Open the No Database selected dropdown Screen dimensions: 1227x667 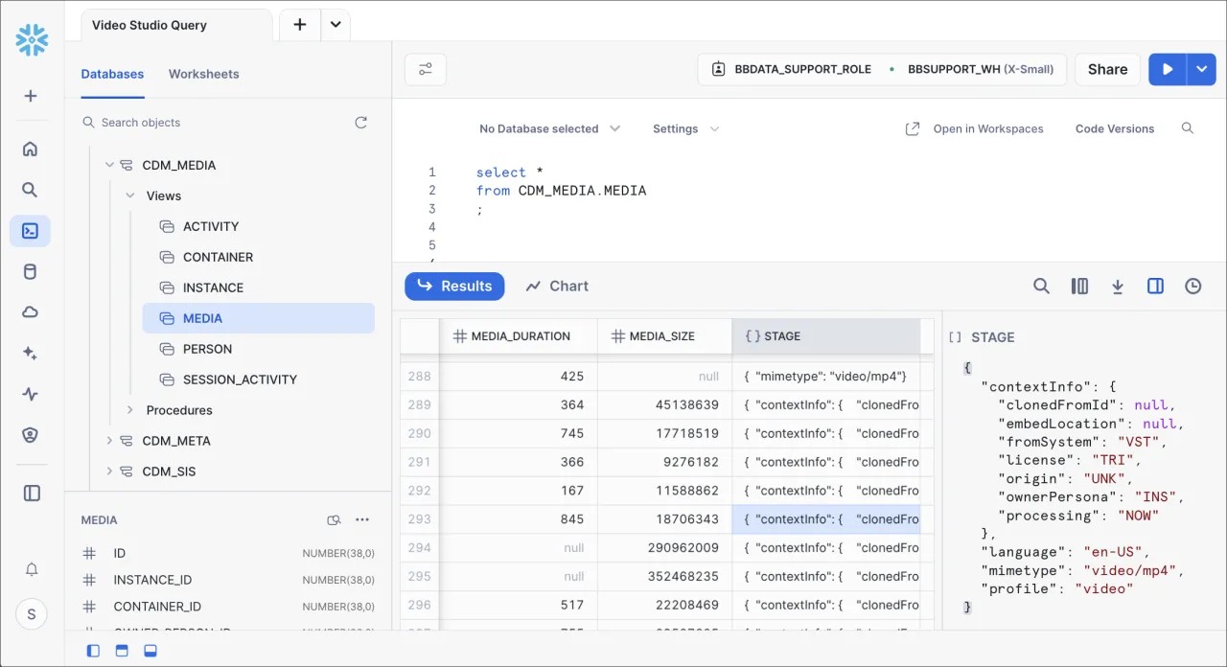[549, 128]
